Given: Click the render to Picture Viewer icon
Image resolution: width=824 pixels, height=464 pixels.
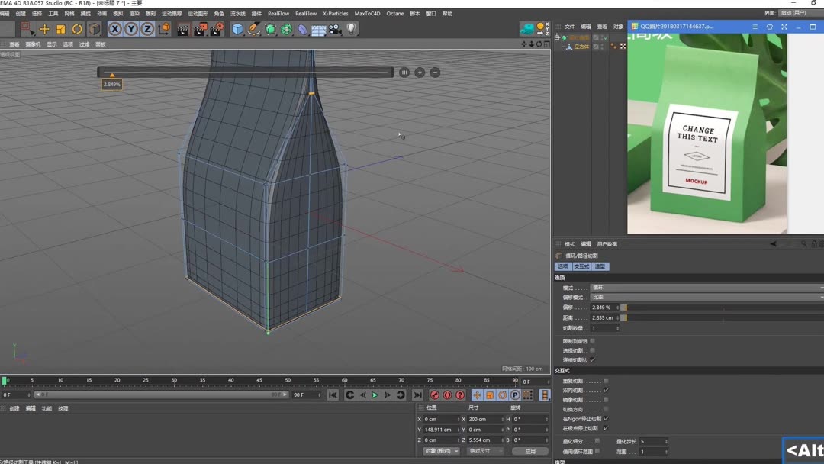Looking at the screenshot, I should click(200, 28).
